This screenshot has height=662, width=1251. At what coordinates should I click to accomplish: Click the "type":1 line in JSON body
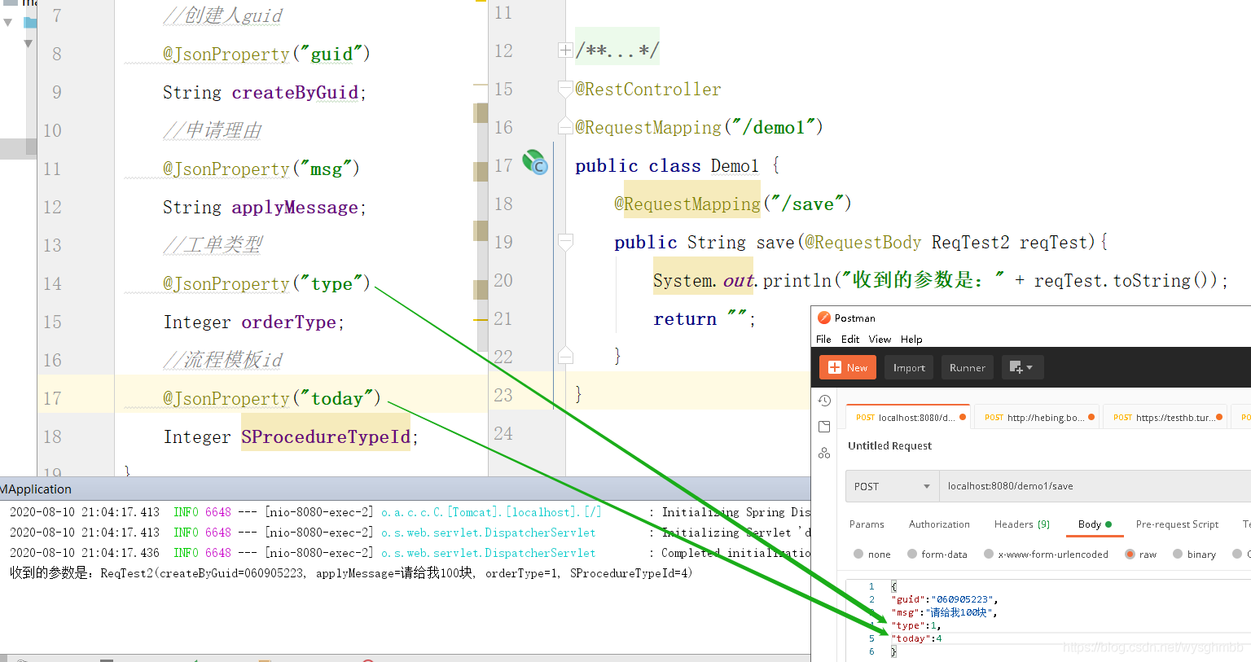[x=916, y=625]
